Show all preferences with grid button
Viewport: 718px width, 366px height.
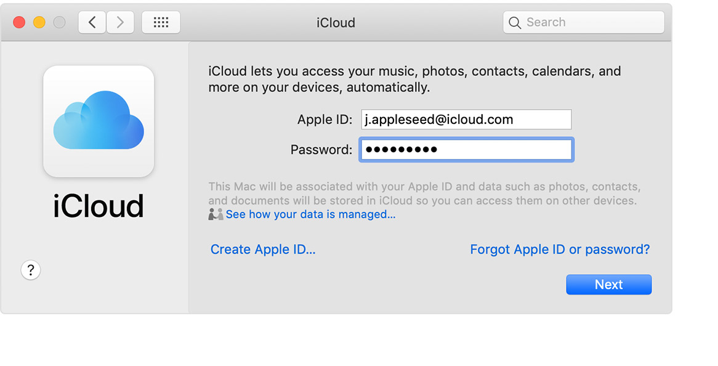click(161, 23)
